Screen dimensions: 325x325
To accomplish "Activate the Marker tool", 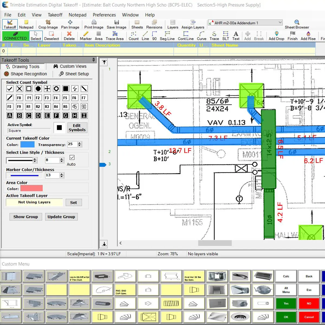I will pyautogui.click(x=86, y=35).
